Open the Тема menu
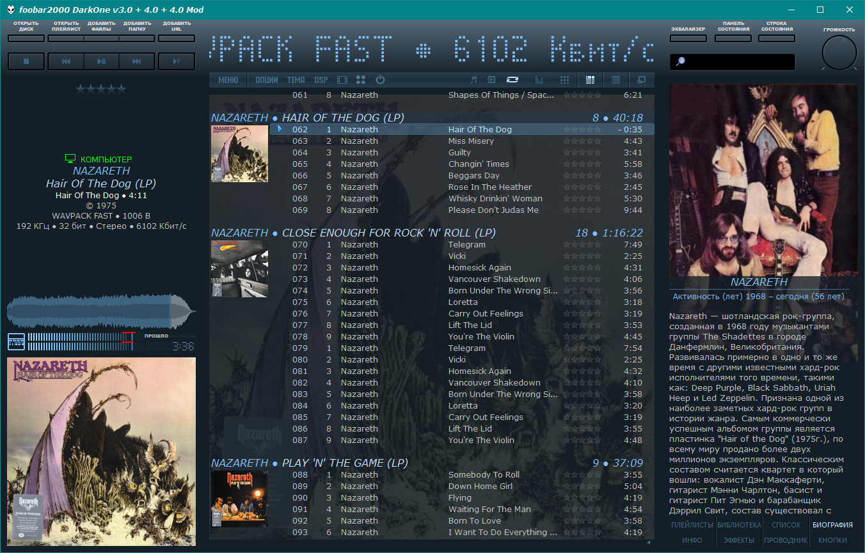This screenshot has height=553, width=865. [296, 80]
